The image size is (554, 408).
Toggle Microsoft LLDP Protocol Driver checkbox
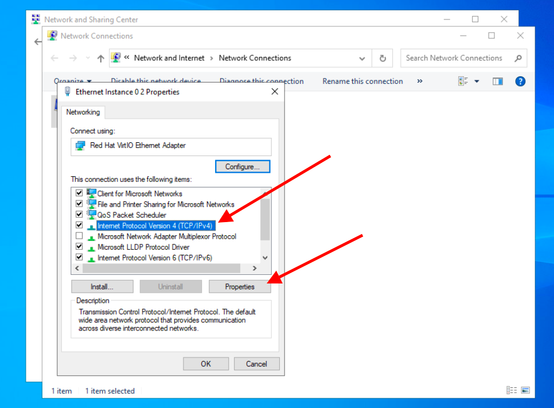79,246
